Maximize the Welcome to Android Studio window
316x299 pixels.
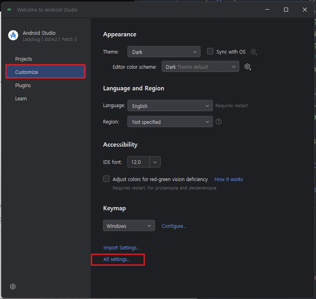[x=286, y=10]
